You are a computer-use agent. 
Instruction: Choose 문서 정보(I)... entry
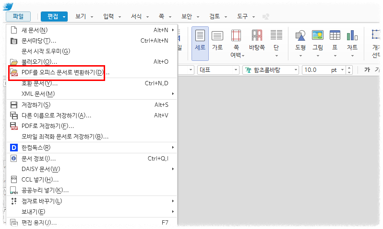coord(92,159)
